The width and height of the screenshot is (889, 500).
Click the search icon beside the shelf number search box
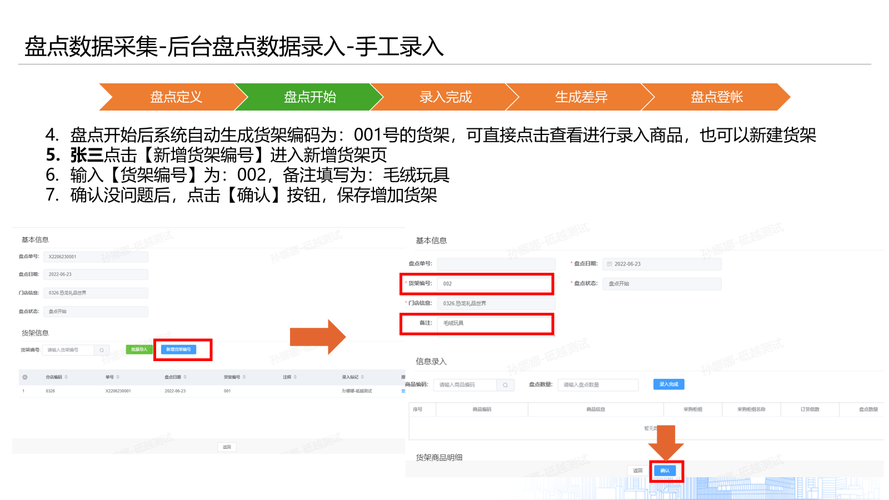(102, 350)
